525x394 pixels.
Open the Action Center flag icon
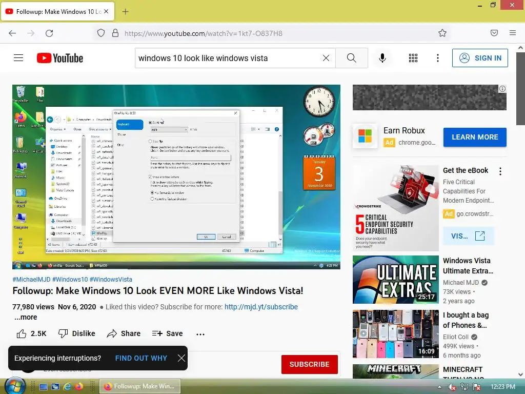tap(477, 387)
